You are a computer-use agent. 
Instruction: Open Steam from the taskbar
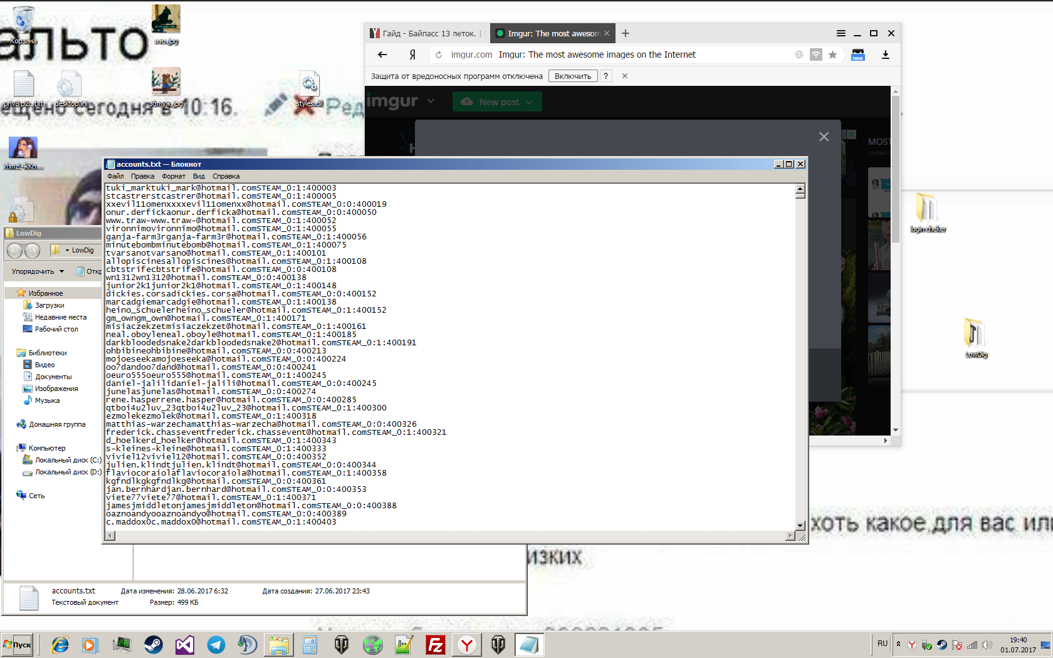click(154, 645)
